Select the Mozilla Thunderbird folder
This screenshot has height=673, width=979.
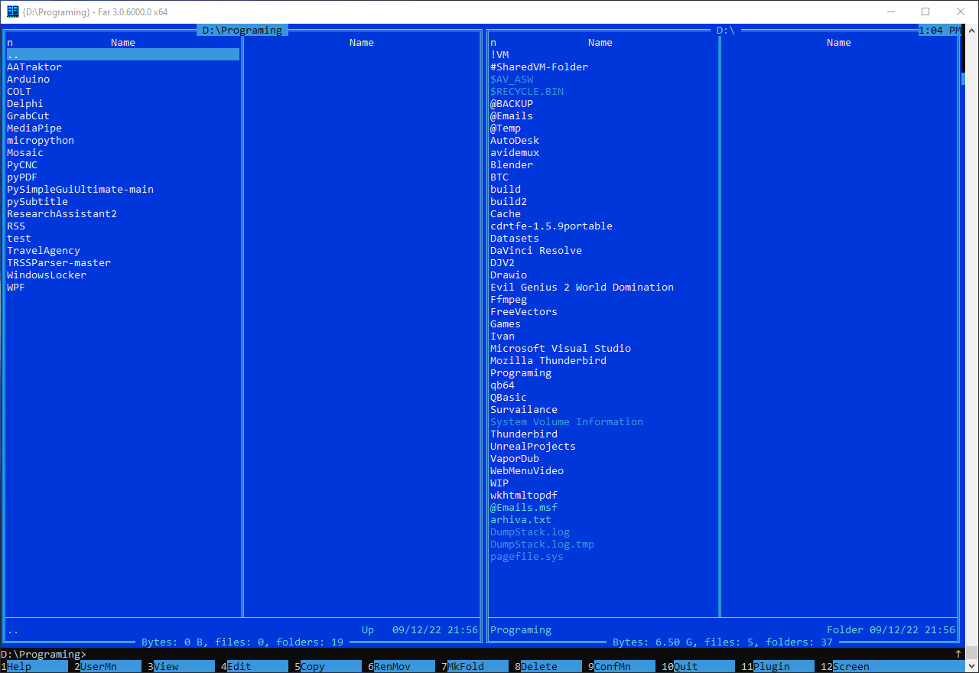pyautogui.click(x=548, y=360)
